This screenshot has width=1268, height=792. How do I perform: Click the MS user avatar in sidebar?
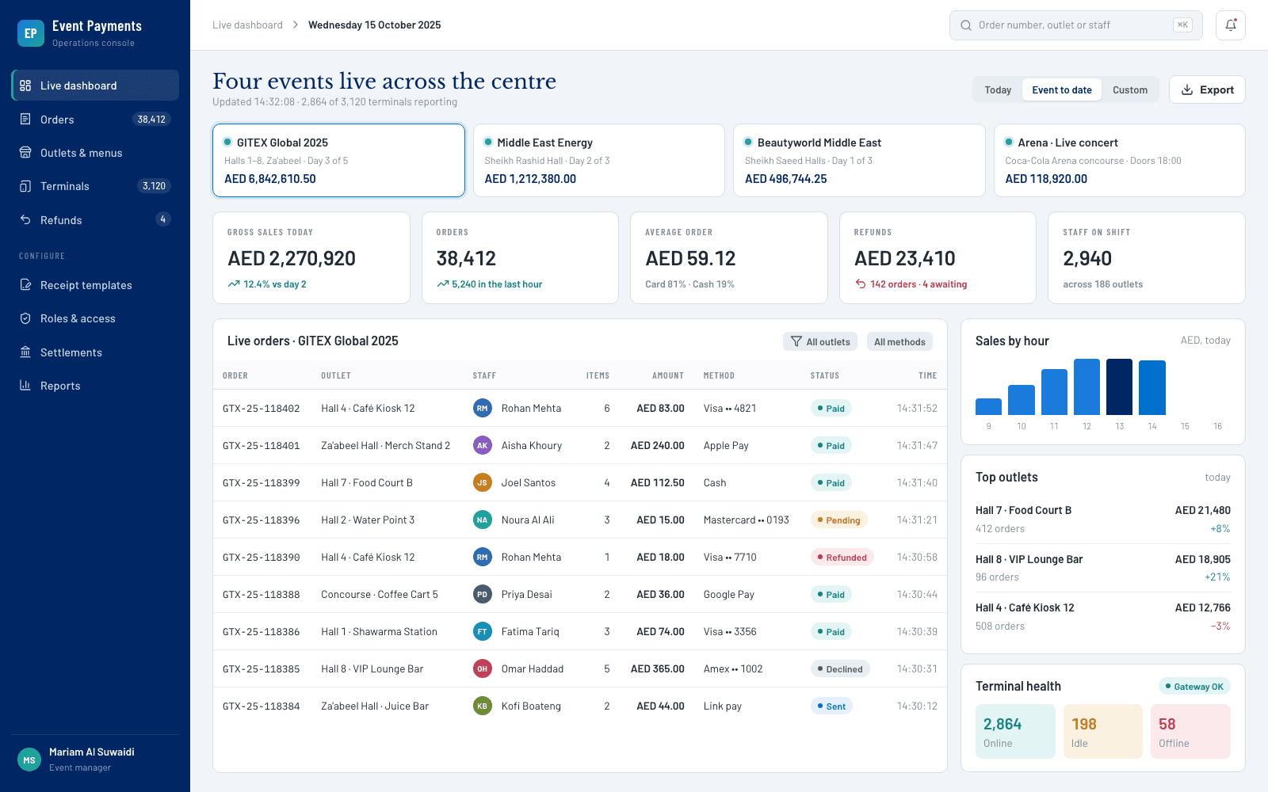pyautogui.click(x=29, y=760)
